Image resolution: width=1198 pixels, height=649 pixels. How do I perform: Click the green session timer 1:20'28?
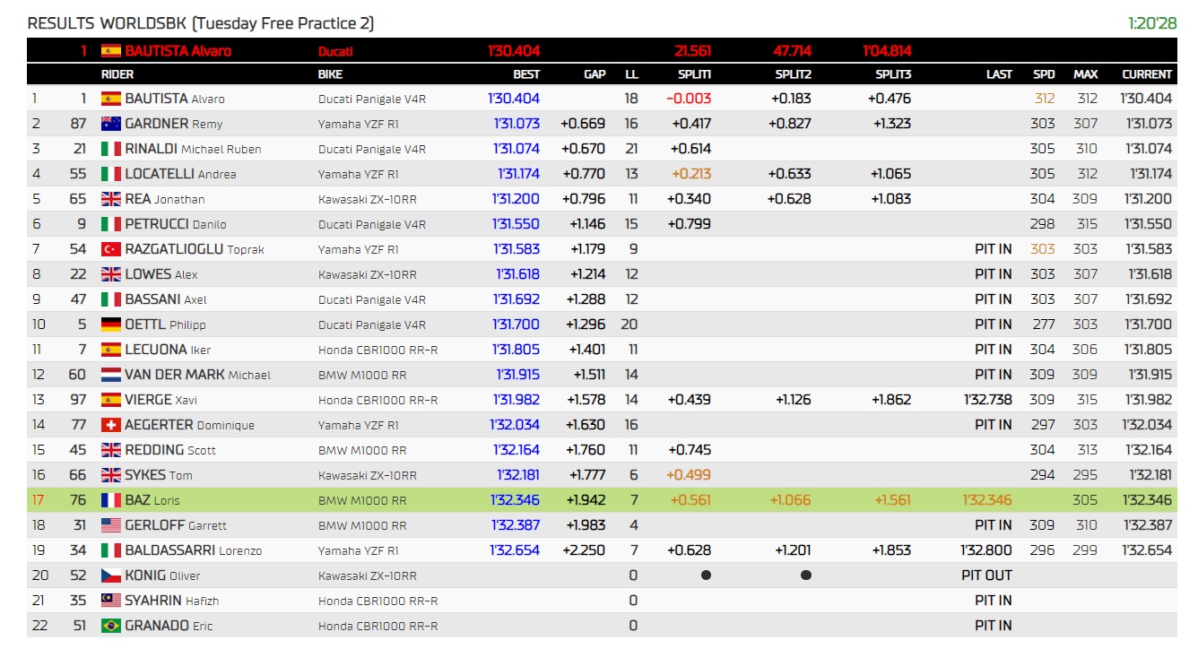1152,23
